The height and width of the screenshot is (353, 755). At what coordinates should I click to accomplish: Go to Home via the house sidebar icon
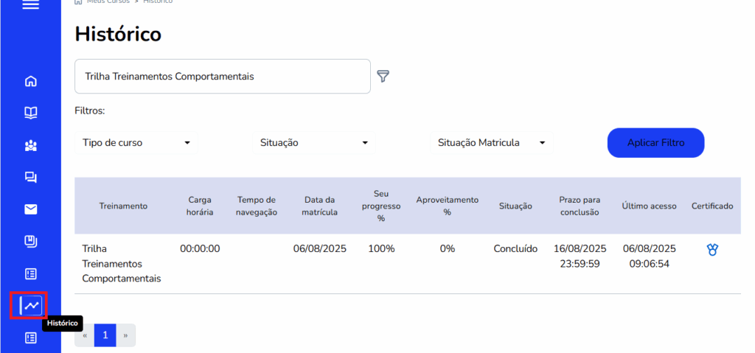tap(30, 81)
